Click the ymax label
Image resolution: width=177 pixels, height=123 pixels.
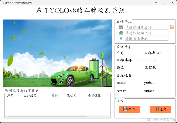click(x=149, y=91)
